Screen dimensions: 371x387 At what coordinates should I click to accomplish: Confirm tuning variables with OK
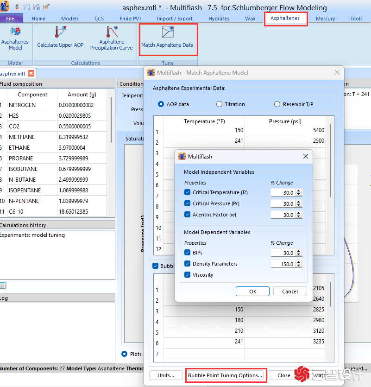tap(252, 291)
